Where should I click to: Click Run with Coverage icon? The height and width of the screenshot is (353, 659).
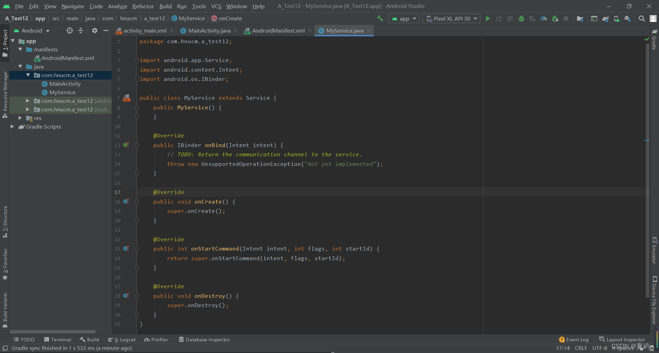click(532, 19)
